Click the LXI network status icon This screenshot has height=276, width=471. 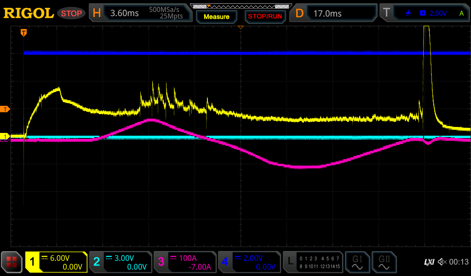coord(429,262)
